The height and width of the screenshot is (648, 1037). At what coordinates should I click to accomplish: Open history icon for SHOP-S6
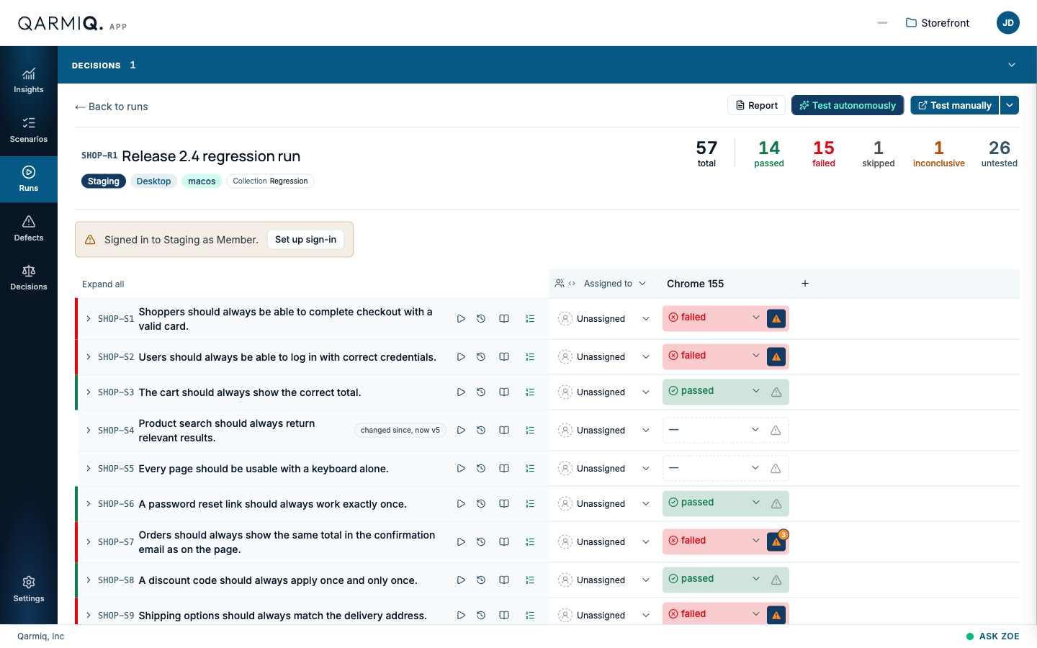[x=481, y=504]
